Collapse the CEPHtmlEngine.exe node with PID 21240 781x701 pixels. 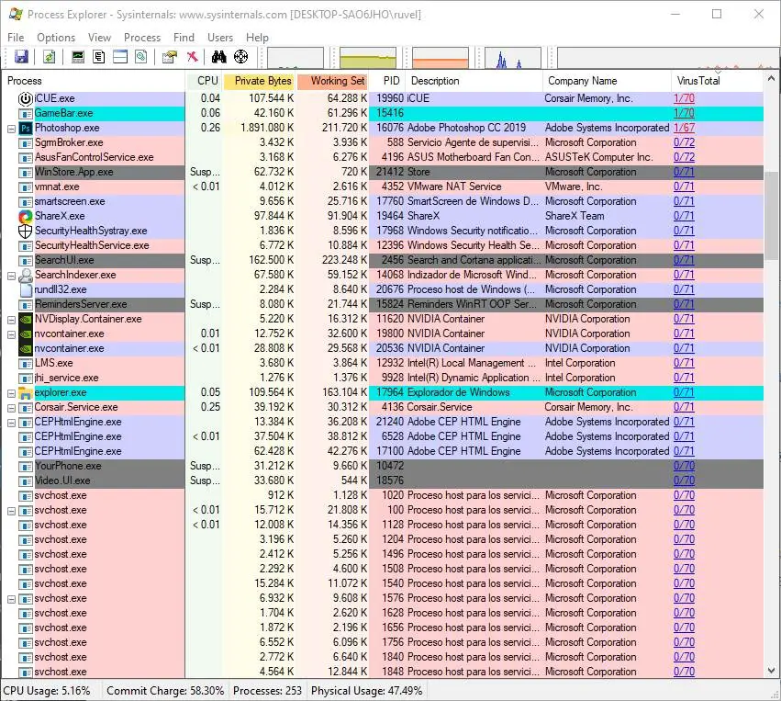tap(11, 423)
